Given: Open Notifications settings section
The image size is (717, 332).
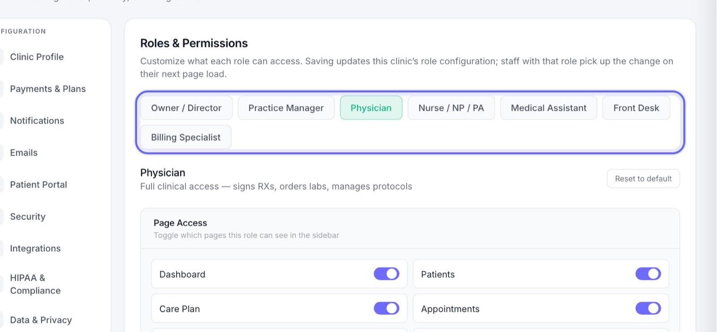Looking at the screenshot, I should click(x=37, y=121).
